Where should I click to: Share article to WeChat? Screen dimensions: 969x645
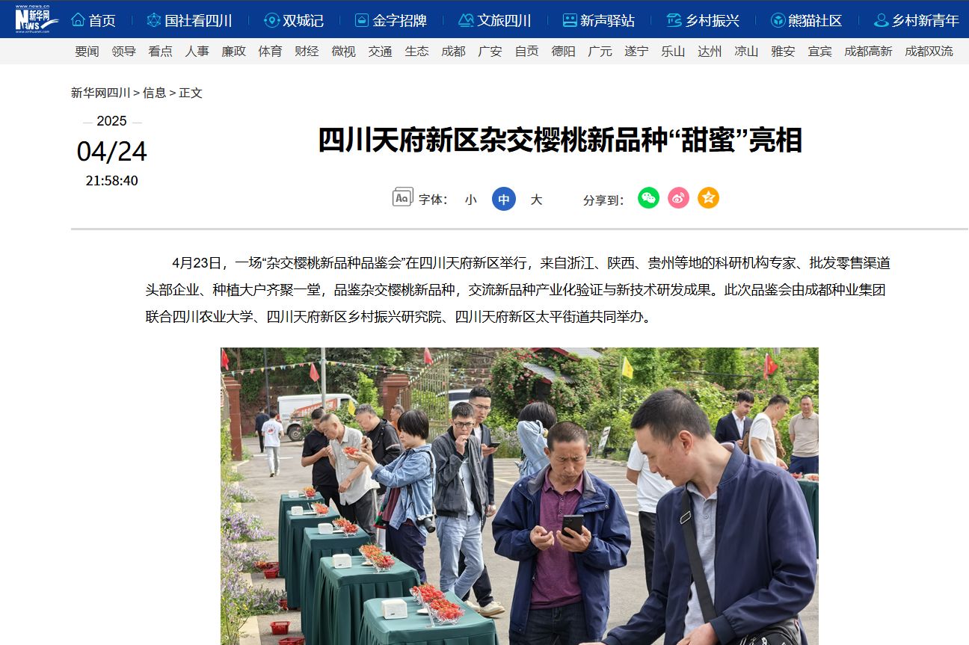[648, 198]
